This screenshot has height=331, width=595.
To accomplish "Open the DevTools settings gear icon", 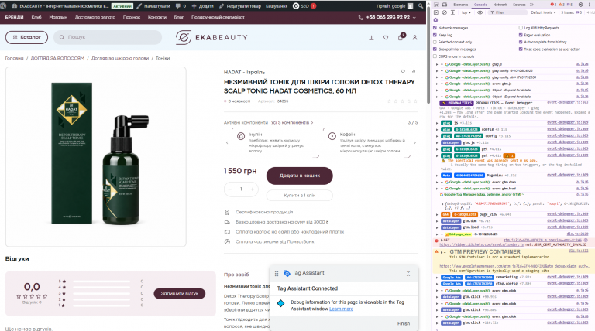I will tap(580, 5).
